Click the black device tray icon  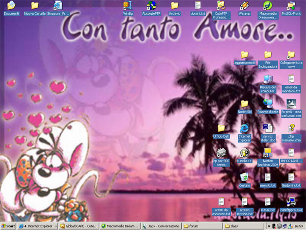[274, 226]
